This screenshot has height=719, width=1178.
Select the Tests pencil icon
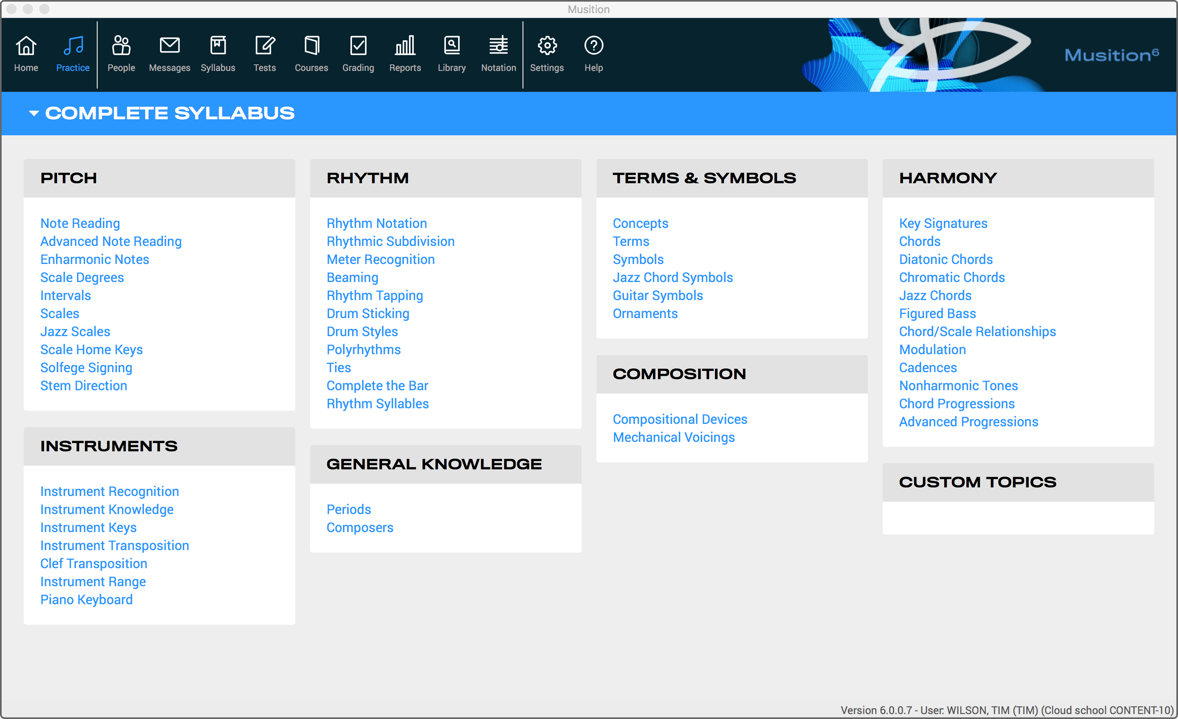click(x=265, y=46)
